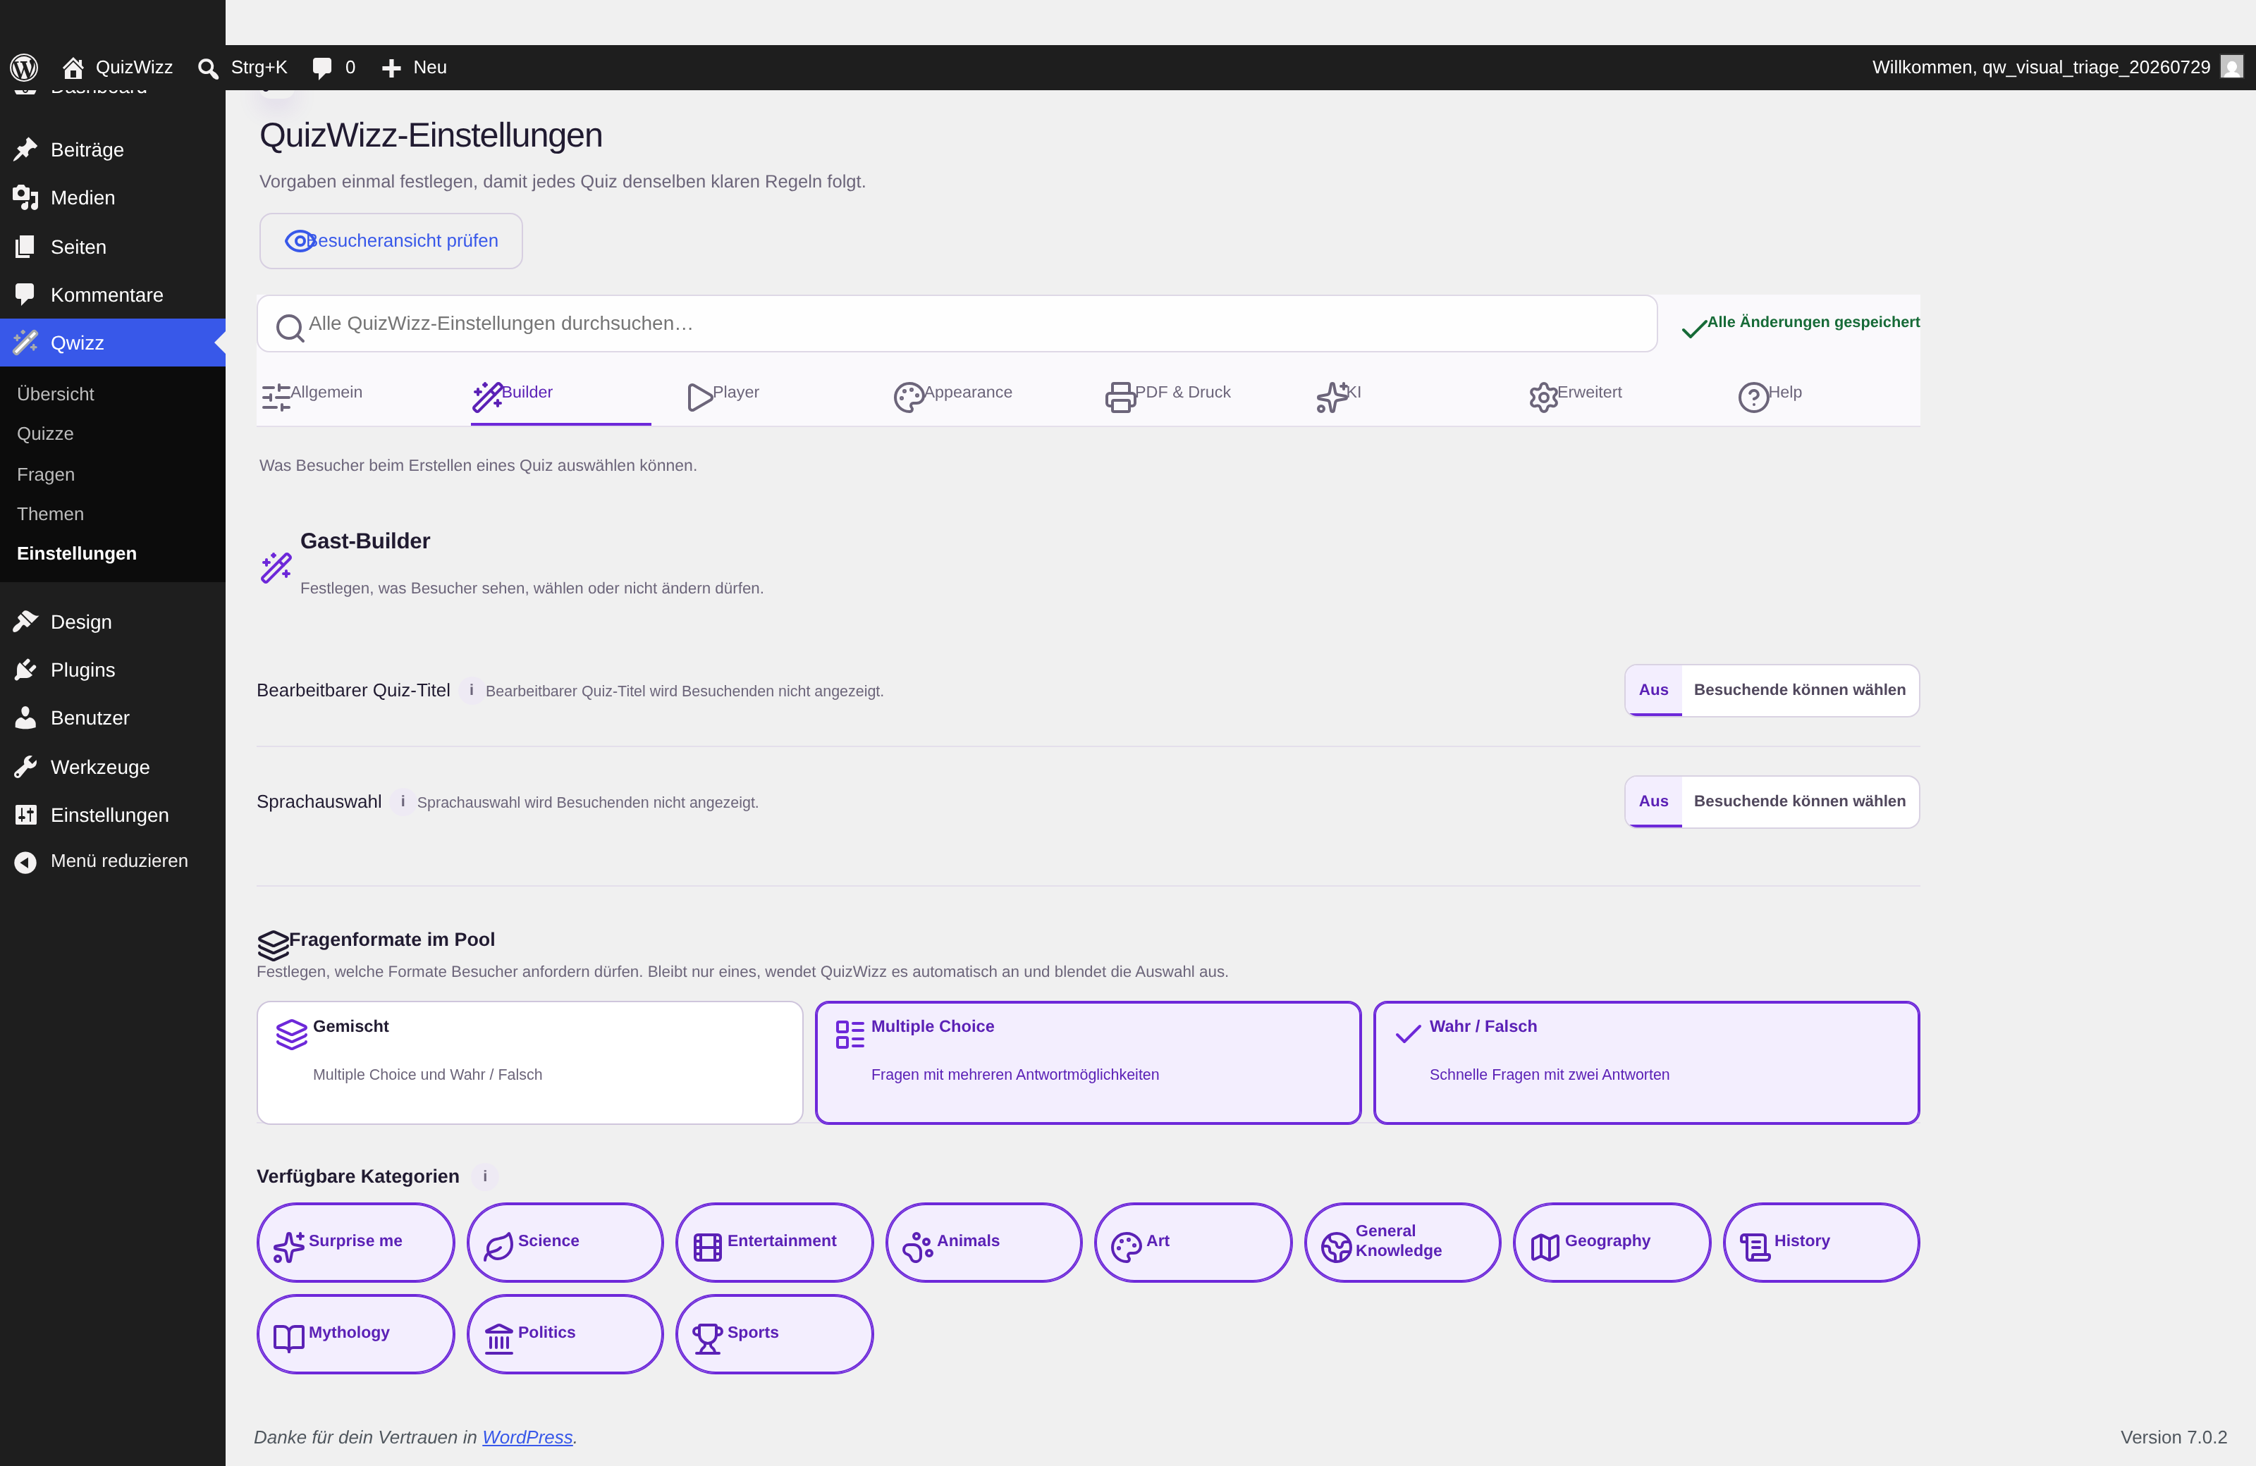Click info icon next to Sprachauswahl
This screenshot has width=2256, height=1466.
[403, 801]
